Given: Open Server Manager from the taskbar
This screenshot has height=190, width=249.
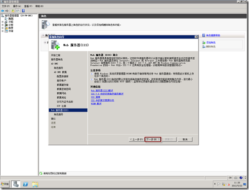Looking at the screenshot, I should 16,184.
